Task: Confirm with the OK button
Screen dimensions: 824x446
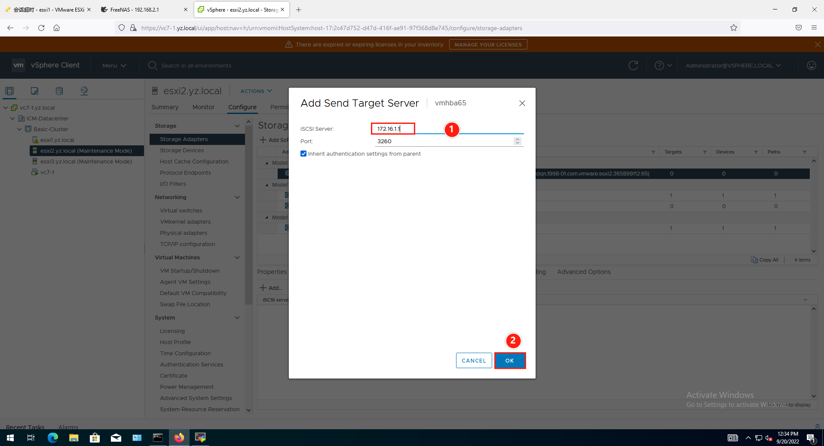Action: point(510,360)
